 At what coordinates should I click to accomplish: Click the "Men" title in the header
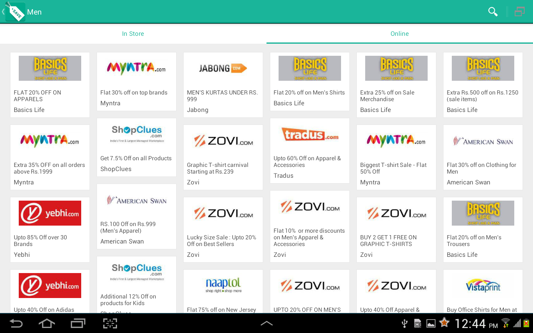coord(34,12)
